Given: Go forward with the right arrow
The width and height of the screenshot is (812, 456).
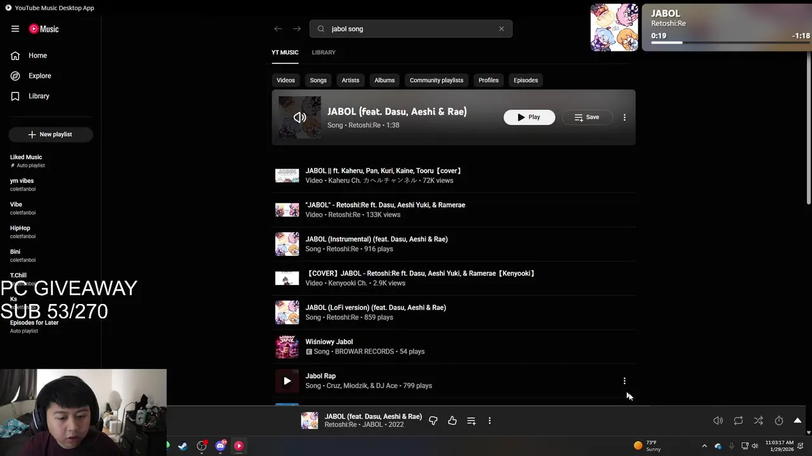Looking at the screenshot, I should [x=296, y=28].
